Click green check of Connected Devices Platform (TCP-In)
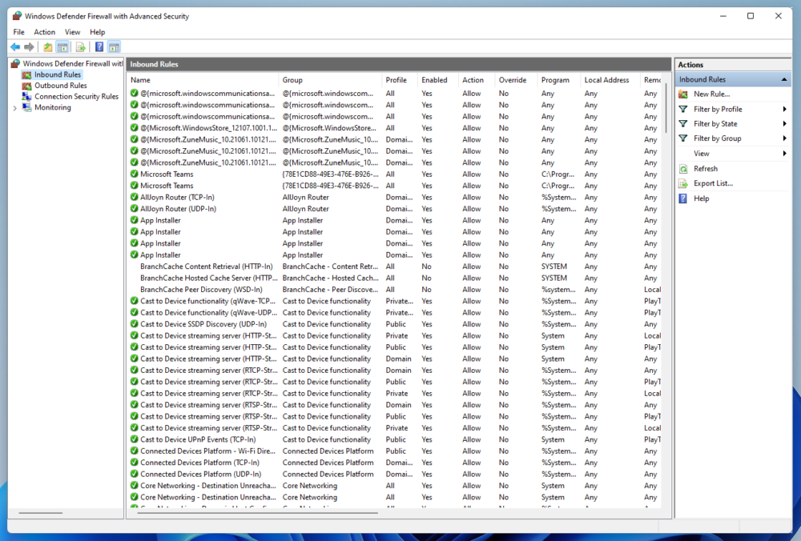 coord(135,463)
